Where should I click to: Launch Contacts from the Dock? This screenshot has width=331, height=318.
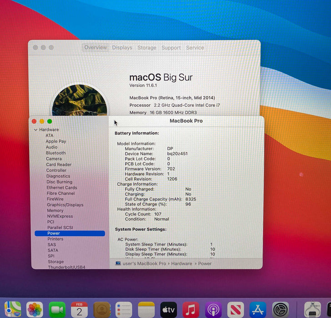[102, 309]
